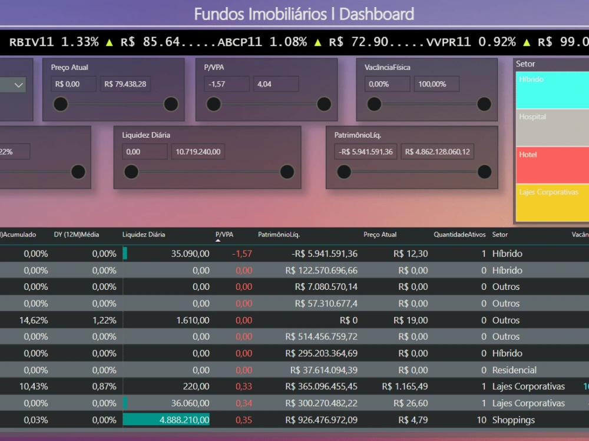This screenshot has height=441, width=589.
Task: Sort by Preço Atual column header
Action: pos(380,235)
